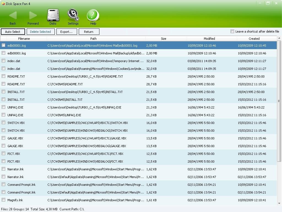The height and width of the screenshot is (212, 282).
Task: Click the Magnify.lnk filename
Action: pos(15,200)
